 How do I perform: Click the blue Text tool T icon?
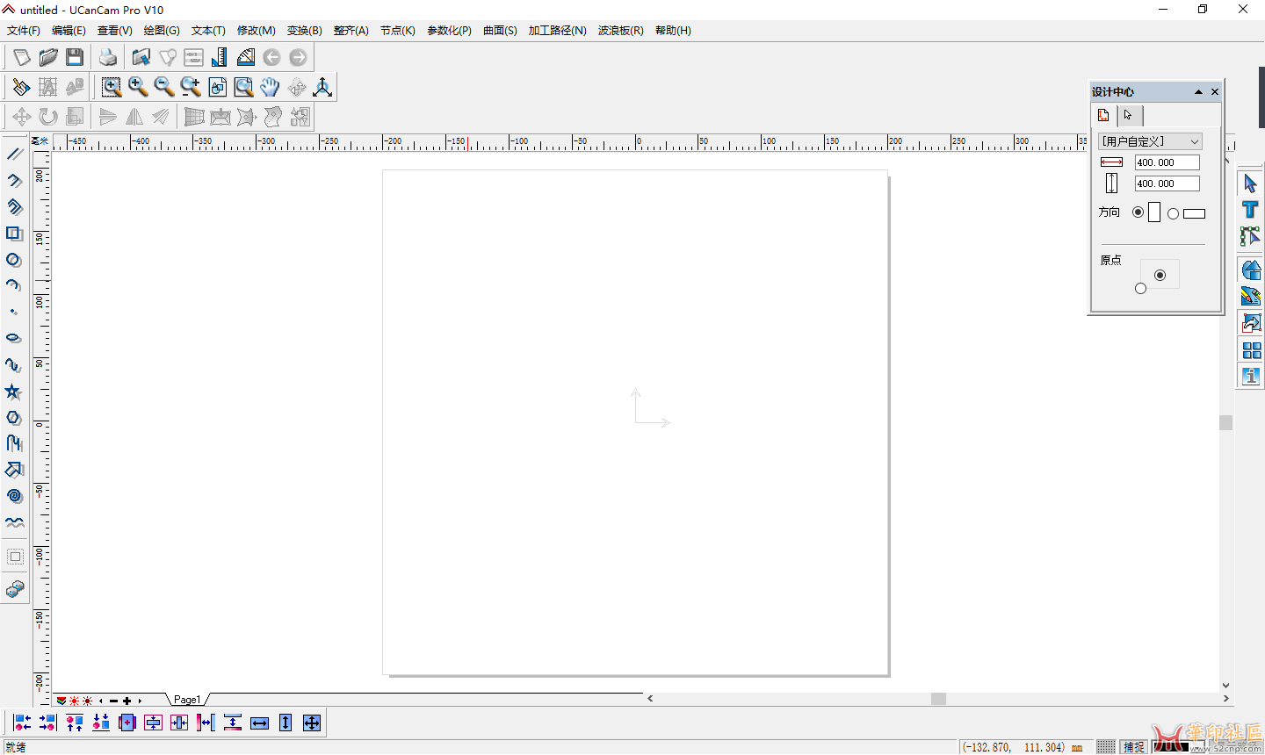(x=1251, y=210)
